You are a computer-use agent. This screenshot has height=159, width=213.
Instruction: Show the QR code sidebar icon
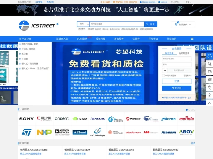[x=209, y=79]
